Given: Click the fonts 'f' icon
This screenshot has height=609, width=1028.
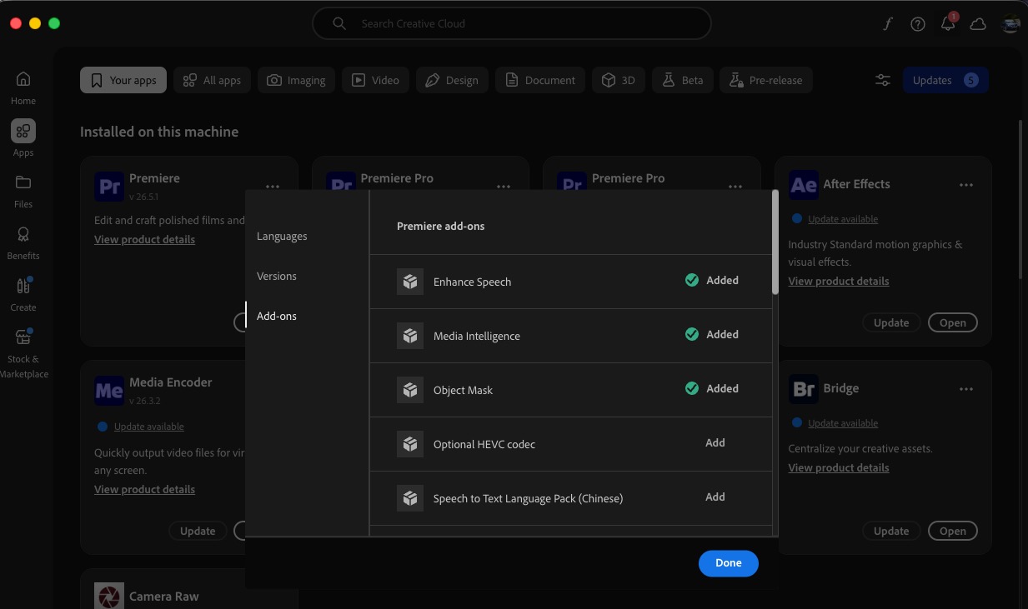Looking at the screenshot, I should pyautogui.click(x=888, y=24).
